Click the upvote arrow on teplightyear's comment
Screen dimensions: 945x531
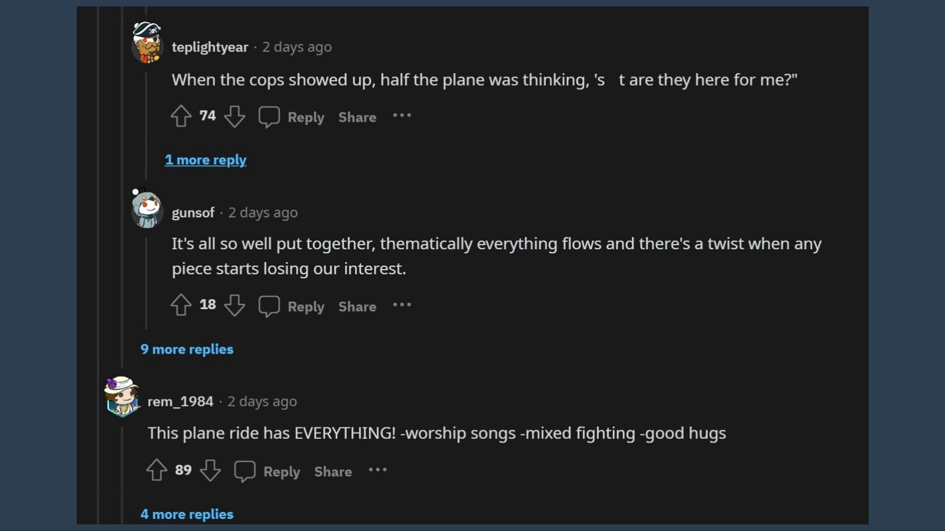pos(182,117)
